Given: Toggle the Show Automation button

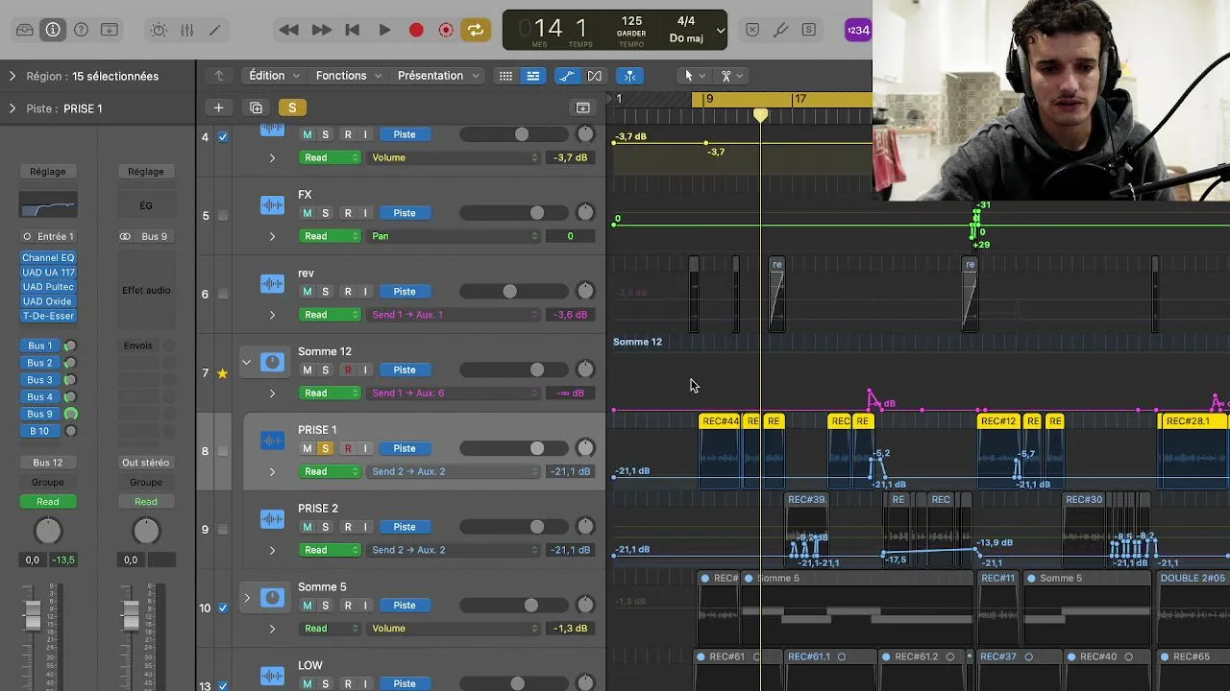Looking at the screenshot, I should [x=567, y=76].
